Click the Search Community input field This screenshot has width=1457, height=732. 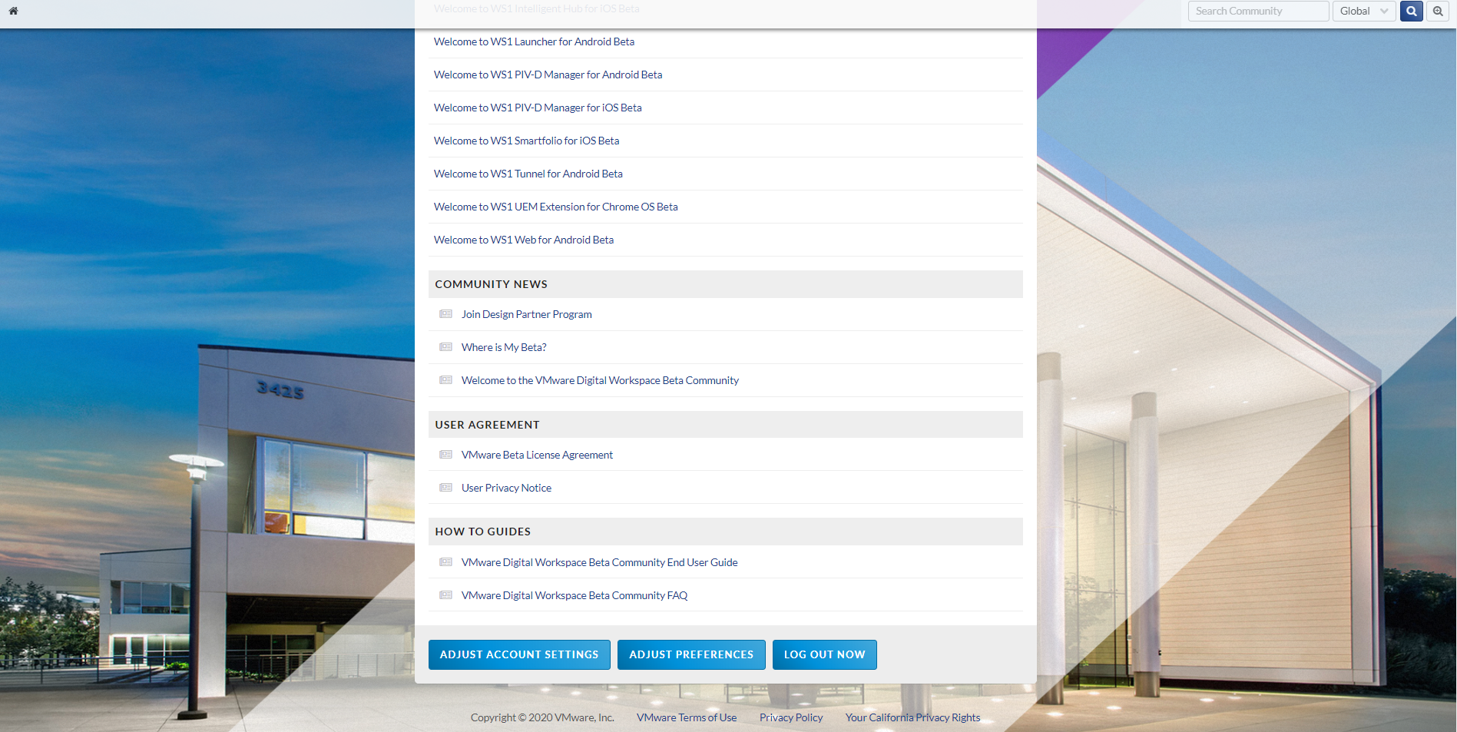[1258, 11]
